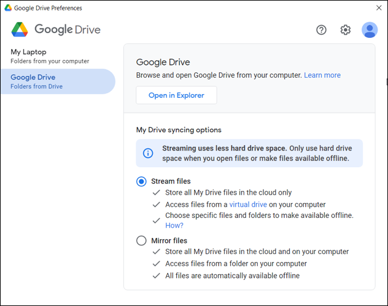Click the account profile avatar
The image size is (388, 306).
pos(370,30)
